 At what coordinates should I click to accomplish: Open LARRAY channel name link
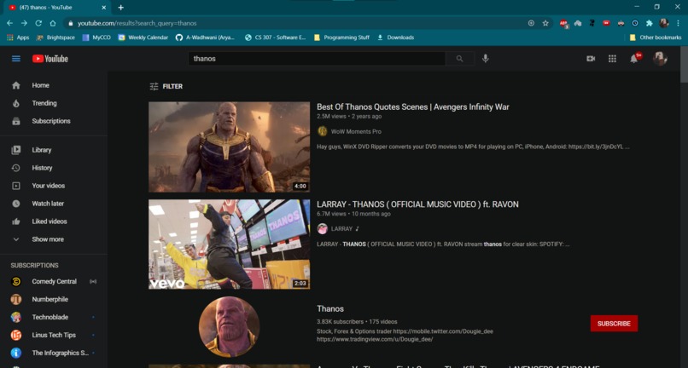pyautogui.click(x=341, y=228)
